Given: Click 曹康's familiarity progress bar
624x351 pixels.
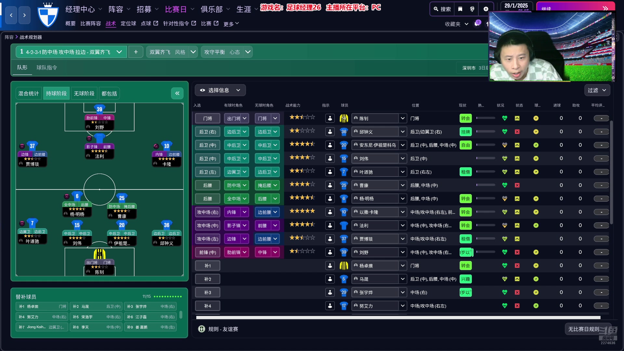Looking at the screenshot, I should 486,185.
